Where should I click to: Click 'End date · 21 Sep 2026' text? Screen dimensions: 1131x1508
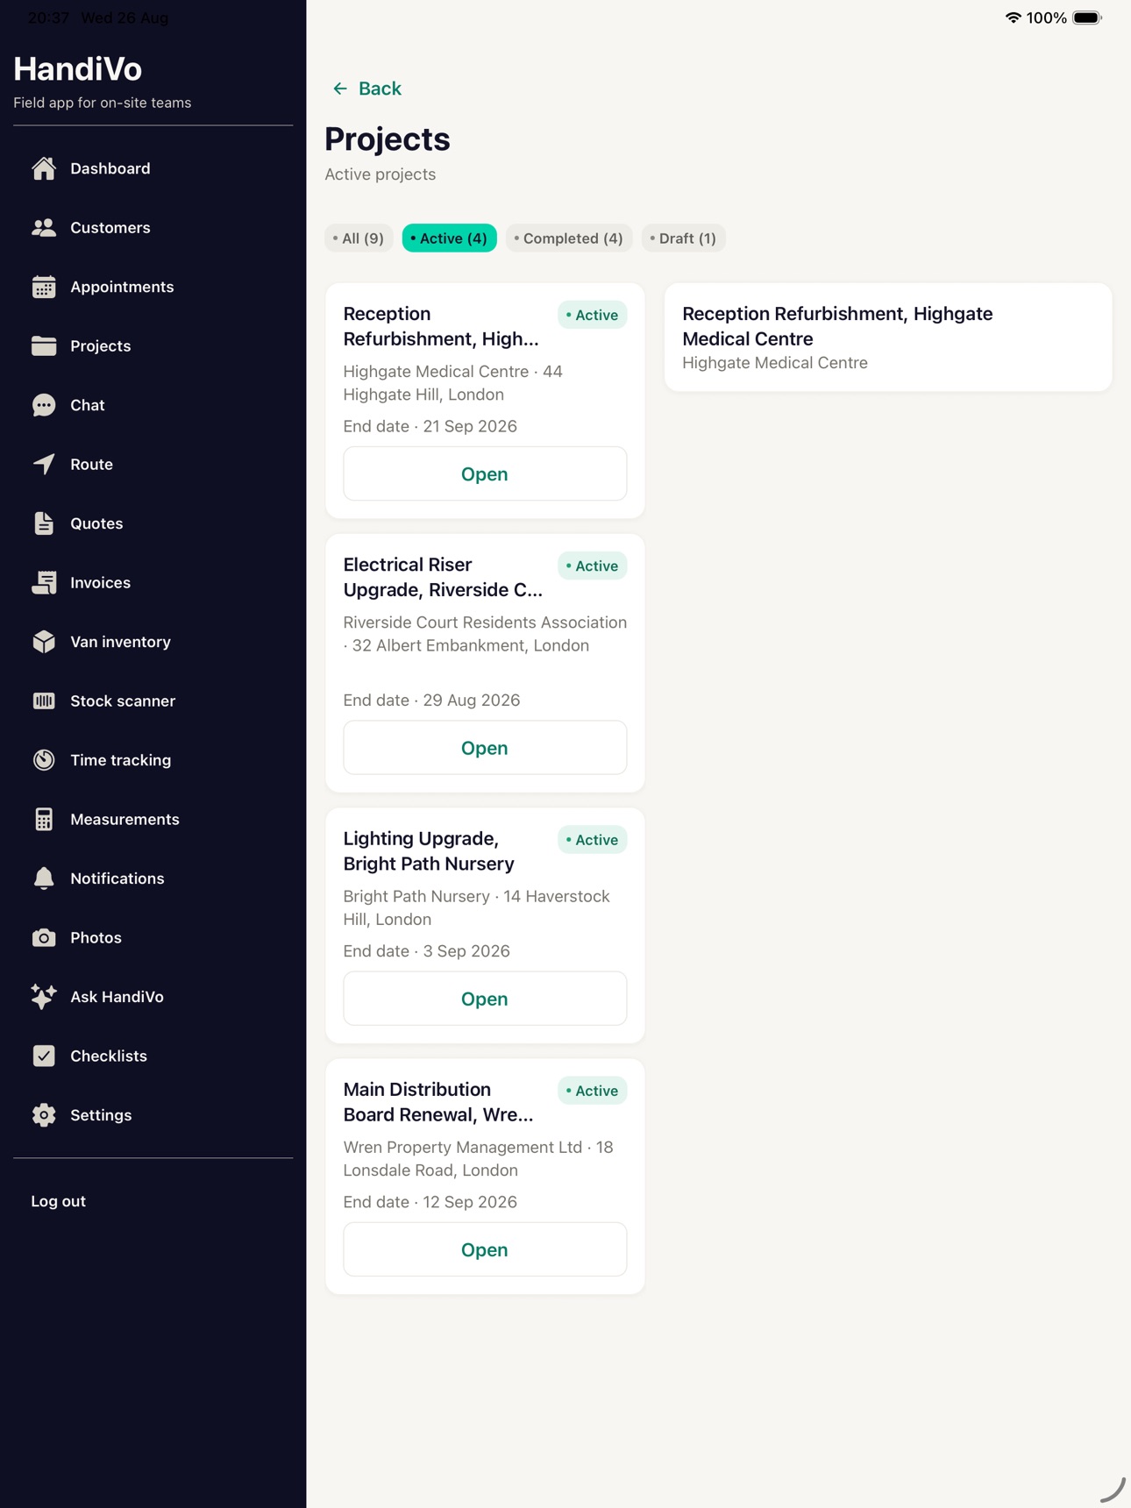[430, 426]
